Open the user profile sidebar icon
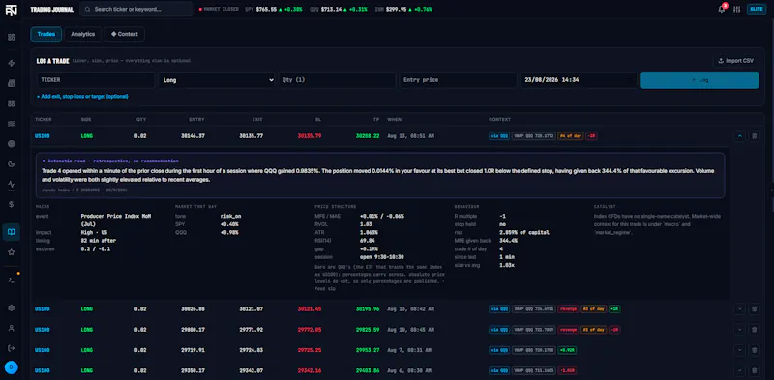This screenshot has height=380, width=774. coord(11,328)
